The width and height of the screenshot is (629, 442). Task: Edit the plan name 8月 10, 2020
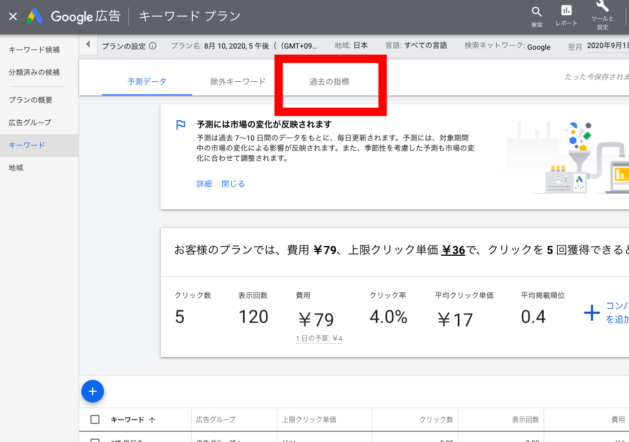[x=244, y=46]
